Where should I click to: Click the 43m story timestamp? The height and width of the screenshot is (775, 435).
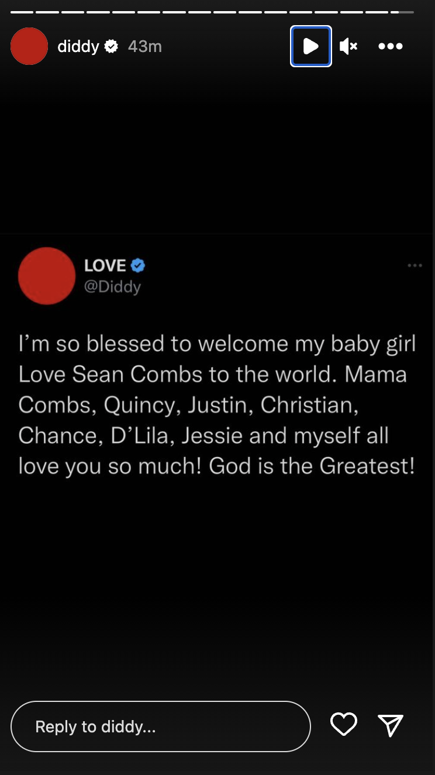[144, 46]
